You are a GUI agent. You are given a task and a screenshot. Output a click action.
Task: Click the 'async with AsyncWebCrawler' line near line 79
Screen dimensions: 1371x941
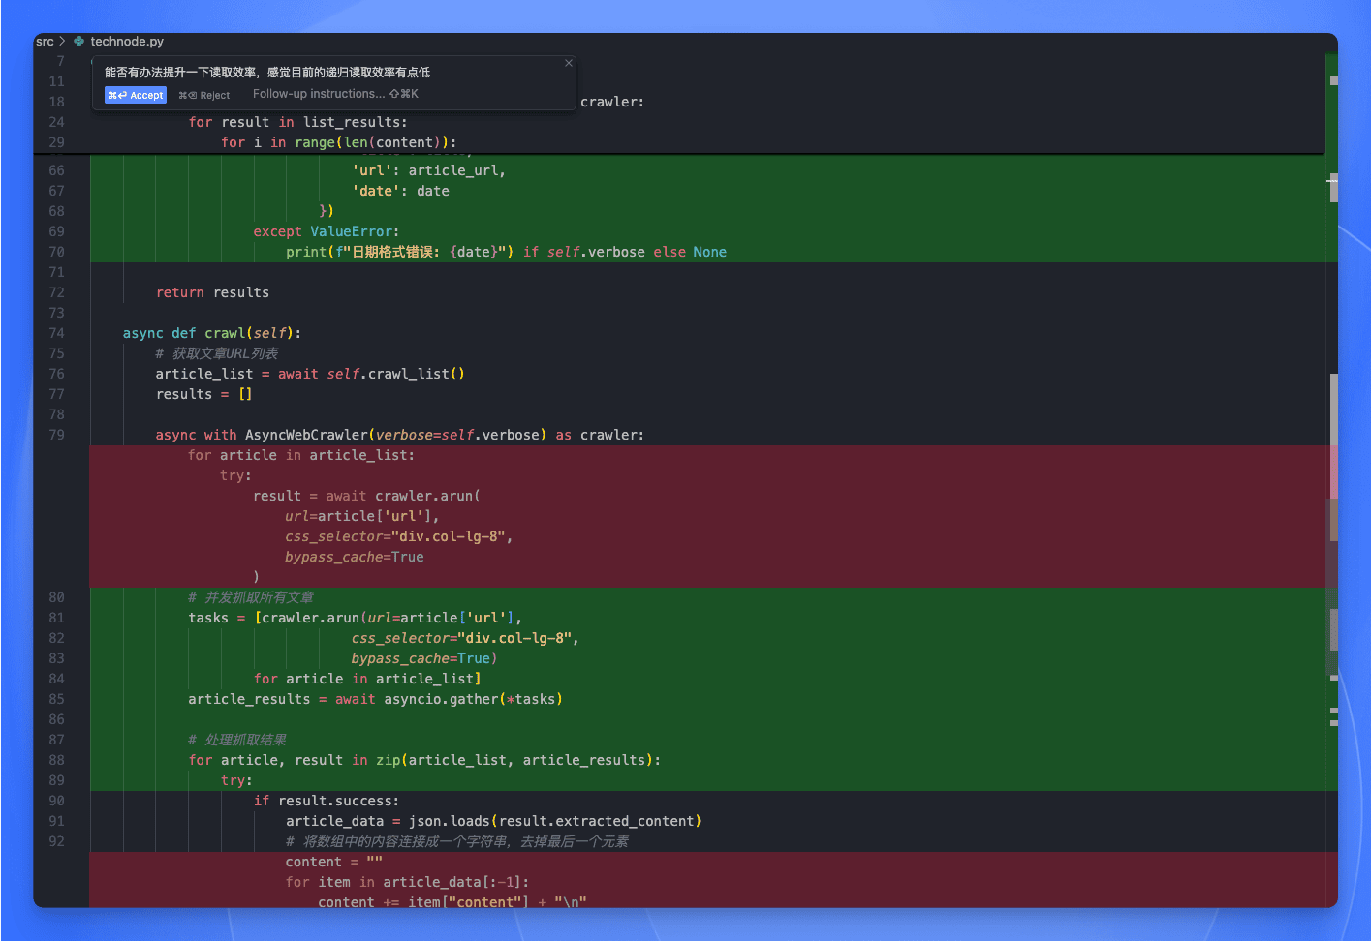[399, 435]
